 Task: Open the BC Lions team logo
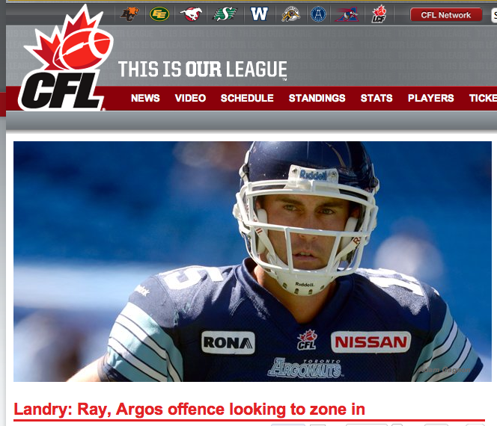[129, 14]
